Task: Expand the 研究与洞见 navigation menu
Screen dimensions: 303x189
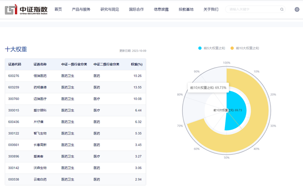Action: (x=109, y=9)
